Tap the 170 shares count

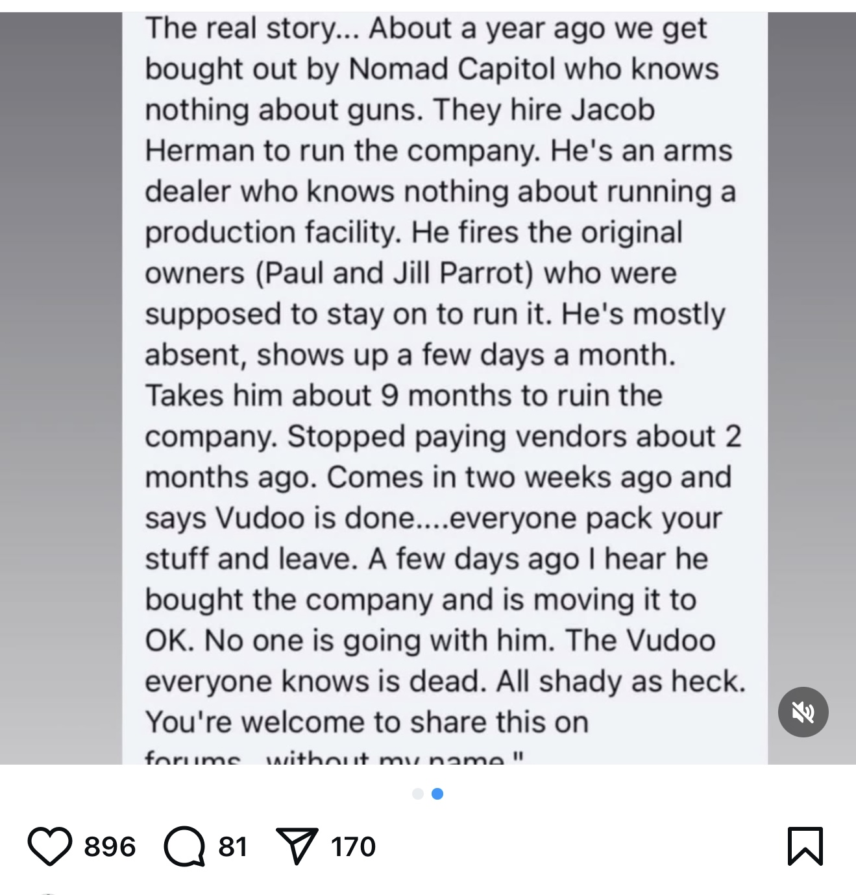point(353,846)
